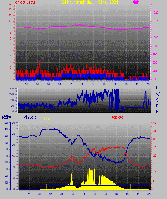Click the bottom 'N' compass letter below 'E'
167x199 pixels.
(157, 111)
